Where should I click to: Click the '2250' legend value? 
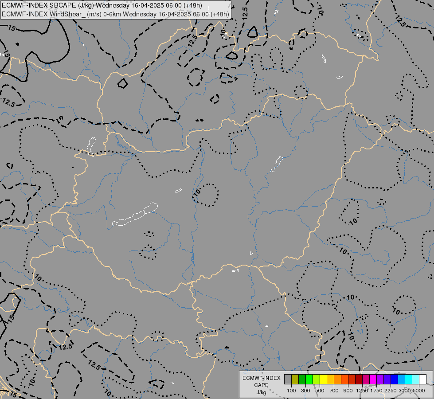point(391,391)
